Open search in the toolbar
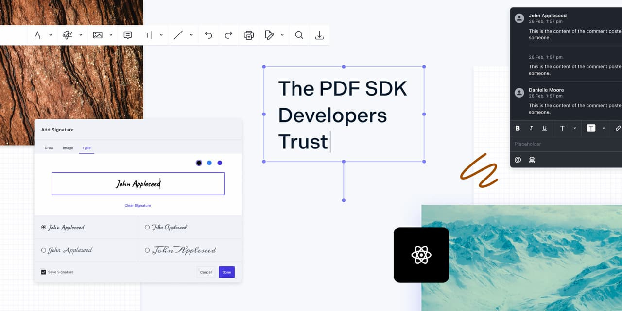The height and width of the screenshot is (311, 622). point(299,35)
